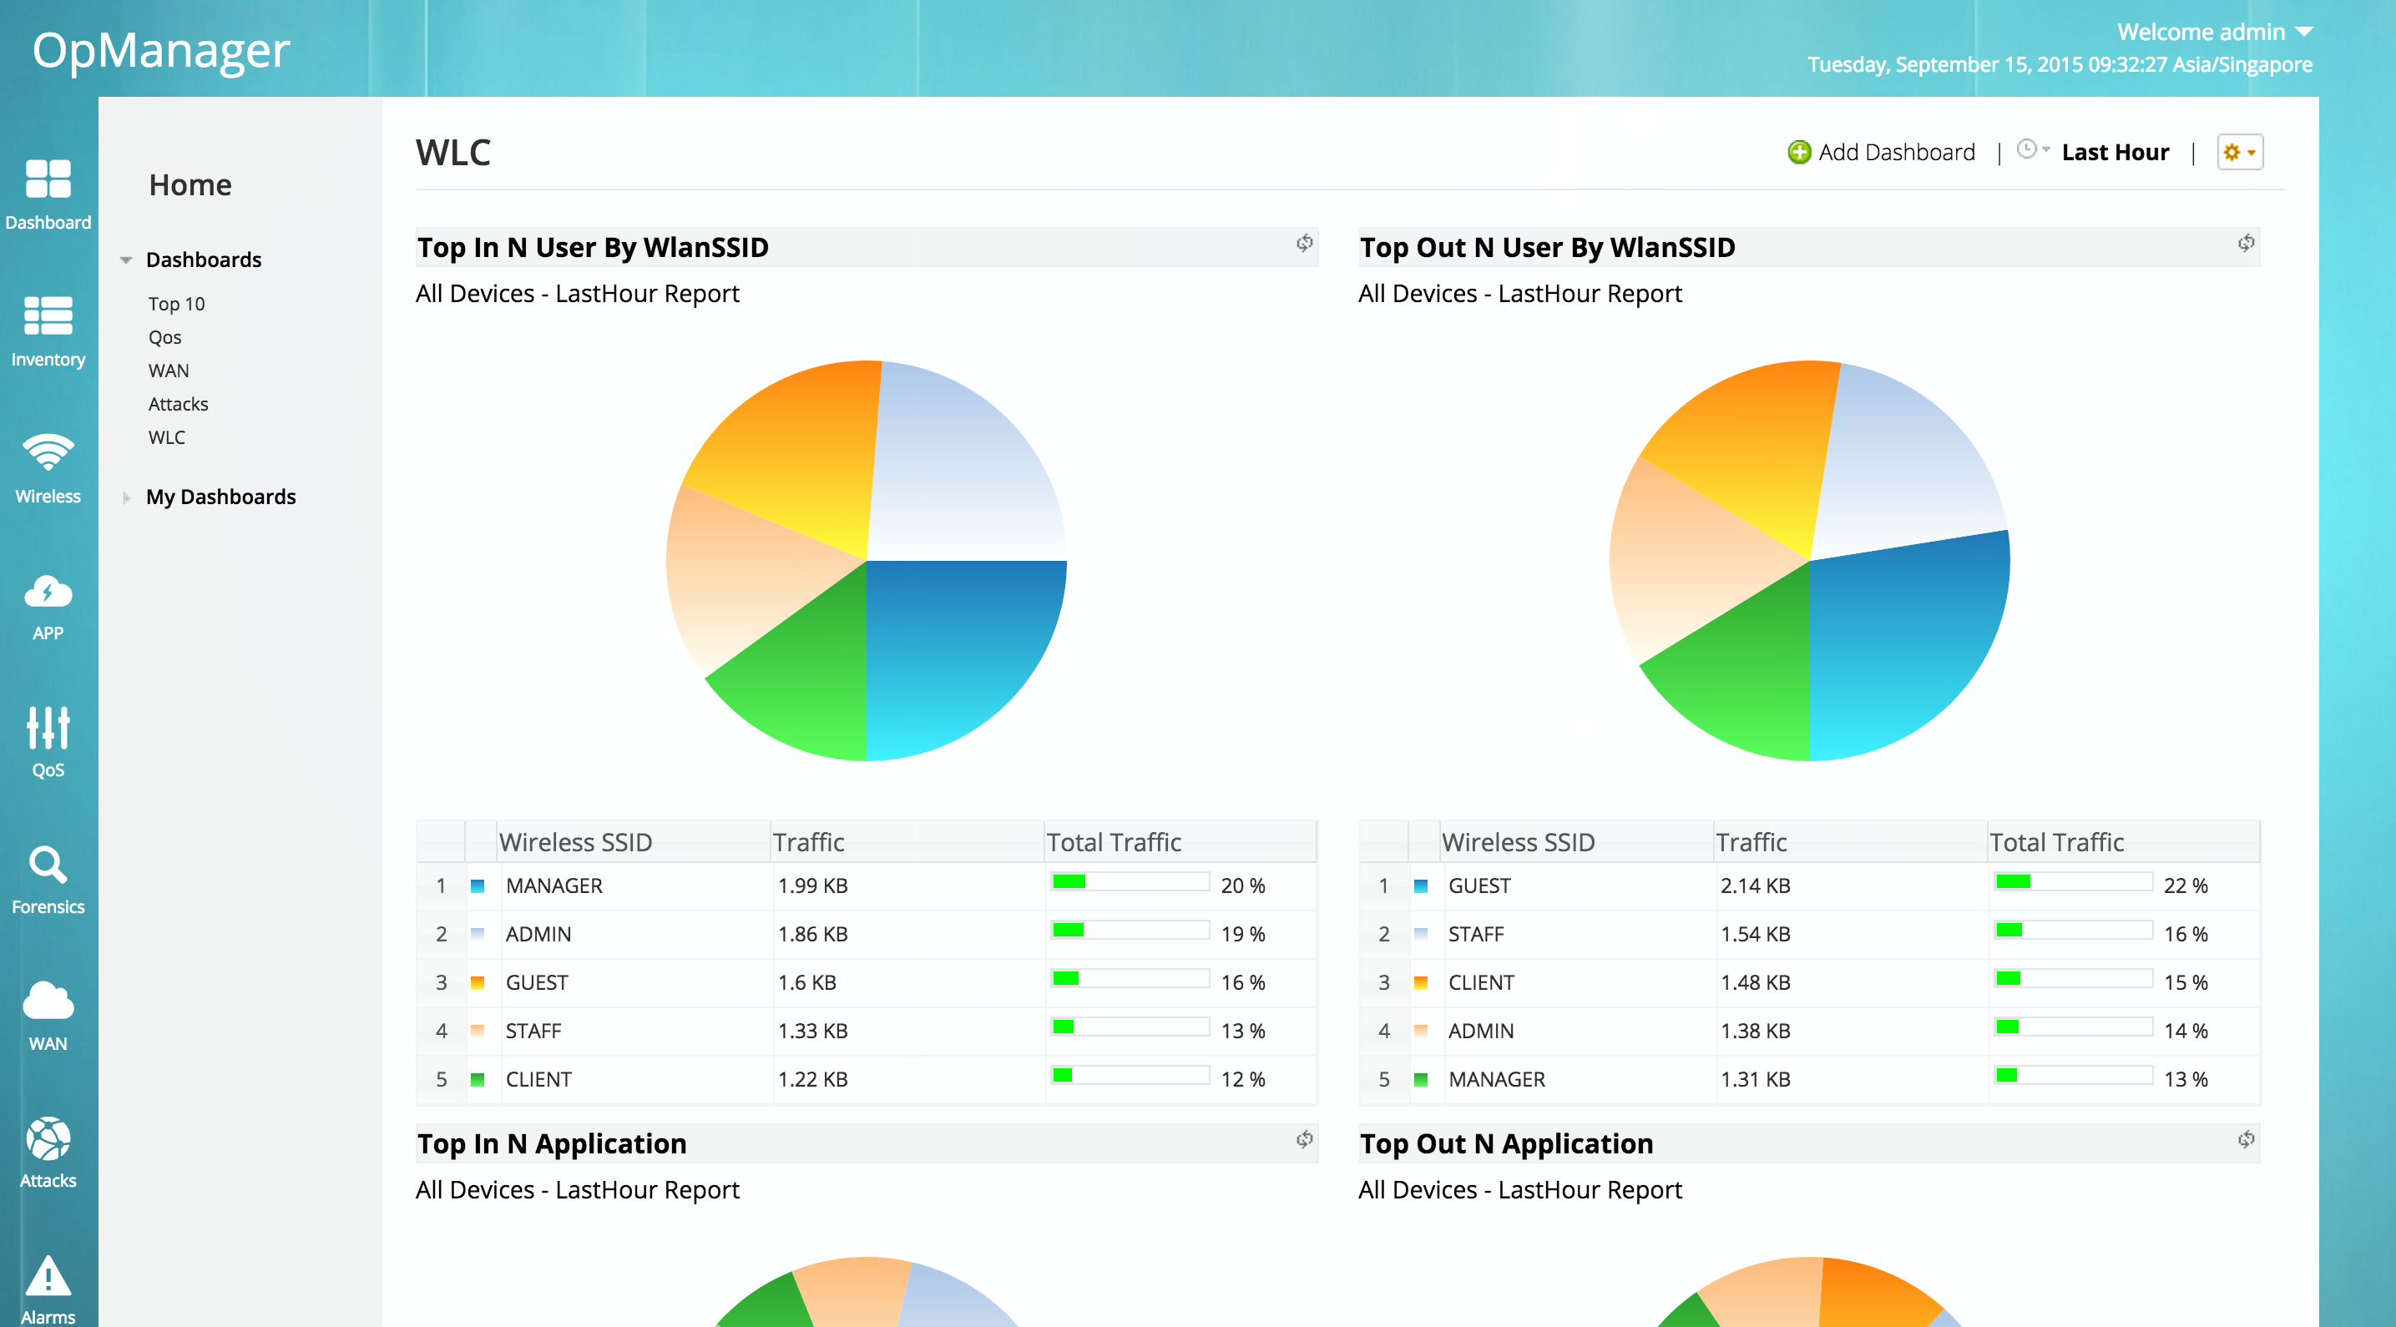Open the dashboard settings gear menu
Image resolution: width=2396 pixels, height=1327 pixels.
(2240, 152)
